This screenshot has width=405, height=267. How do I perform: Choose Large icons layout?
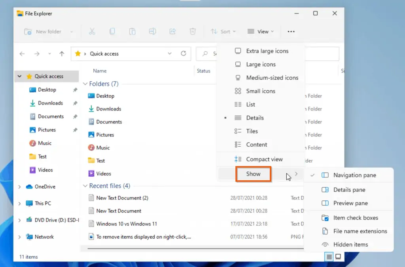pyautogui.click(x=261, y=64)
